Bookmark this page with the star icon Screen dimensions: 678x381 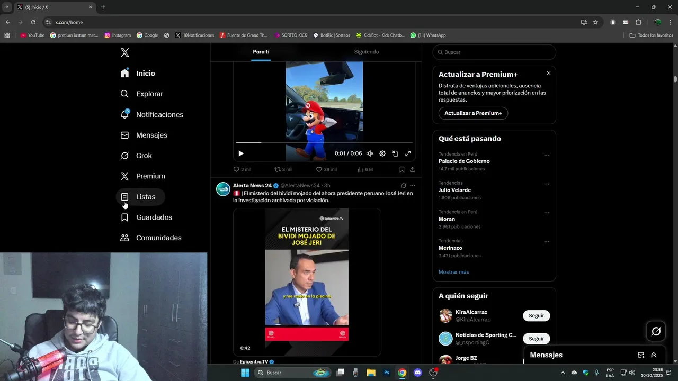[x=595, y=22]
